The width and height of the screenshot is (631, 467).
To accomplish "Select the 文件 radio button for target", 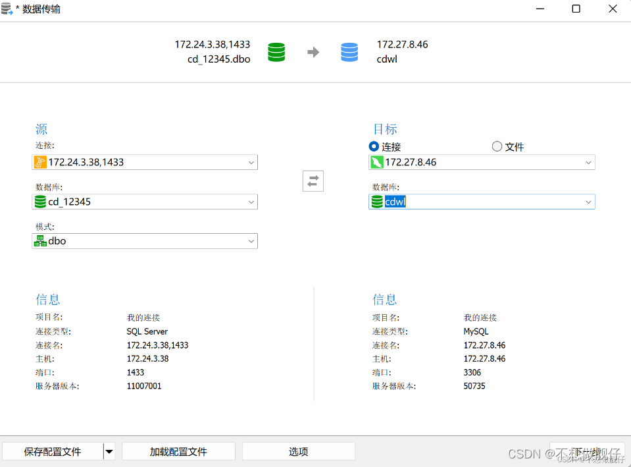I will click(x=497, y=146).
